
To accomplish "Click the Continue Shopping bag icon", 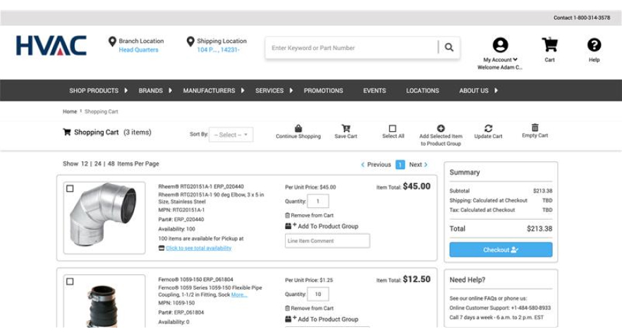I will (x=298, y=128).
